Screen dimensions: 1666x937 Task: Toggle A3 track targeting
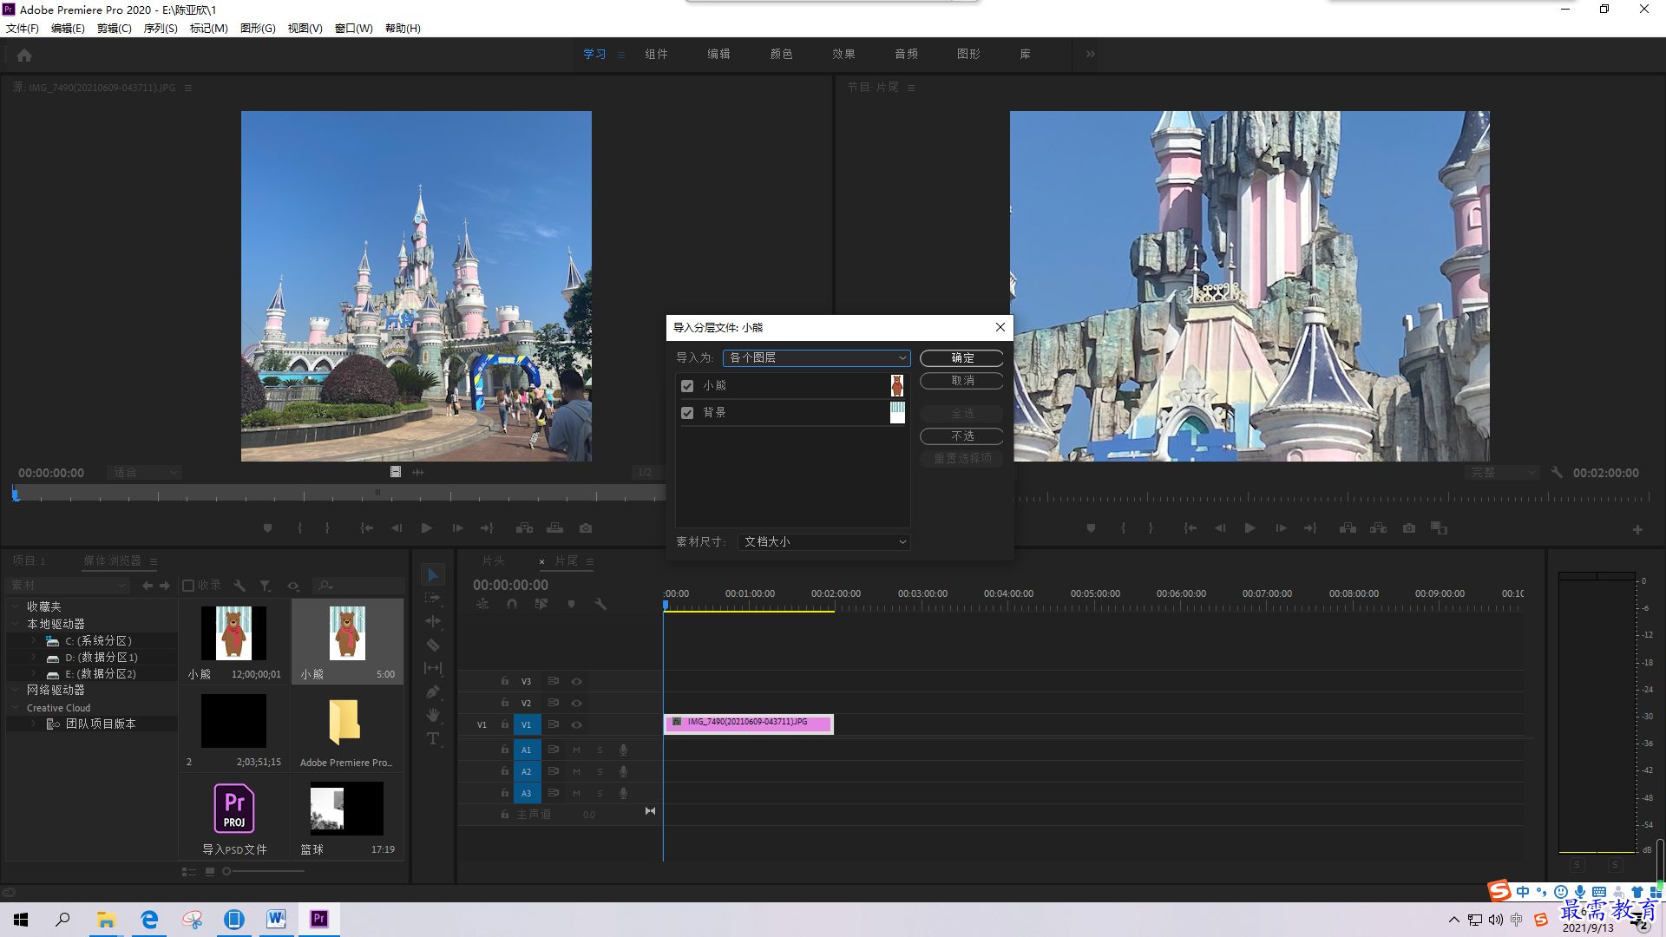pos(526,793)
